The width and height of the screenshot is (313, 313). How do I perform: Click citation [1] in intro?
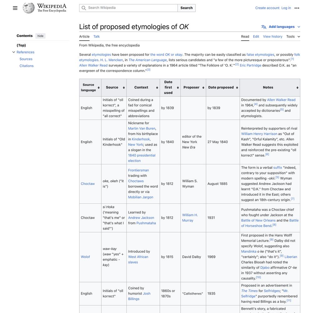click(x=292, y=59)
